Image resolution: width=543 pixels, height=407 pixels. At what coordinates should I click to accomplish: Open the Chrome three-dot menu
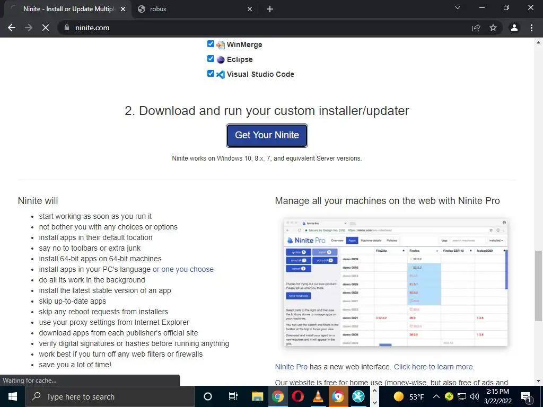click(531, 28)
